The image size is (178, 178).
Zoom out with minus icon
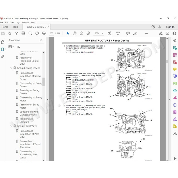pos(81,33)
